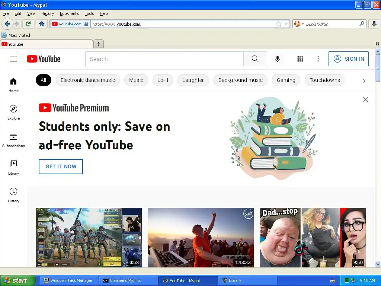Viewport: 381px width, 286px height.
Task: Open Subscriptions in the sidebar
Action: (x=13, y=140)
